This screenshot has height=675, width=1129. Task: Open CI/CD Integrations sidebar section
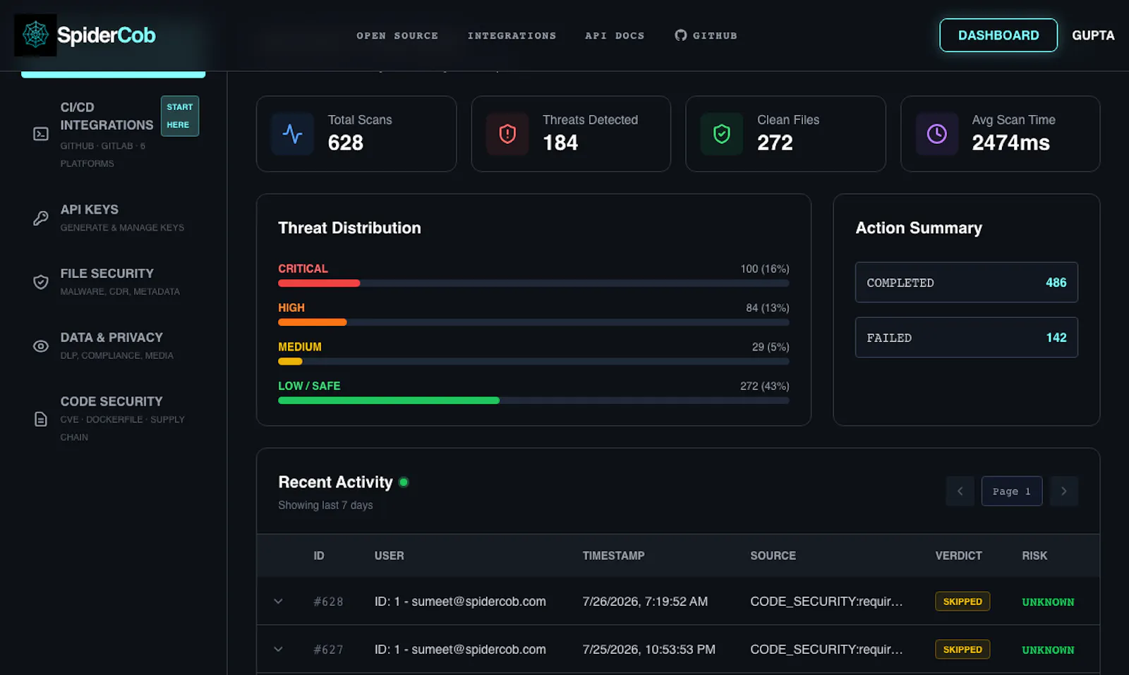(114, 134)
